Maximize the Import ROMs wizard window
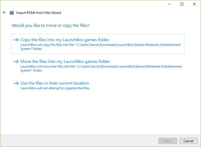201x147 pixels. tap(182, 4)
